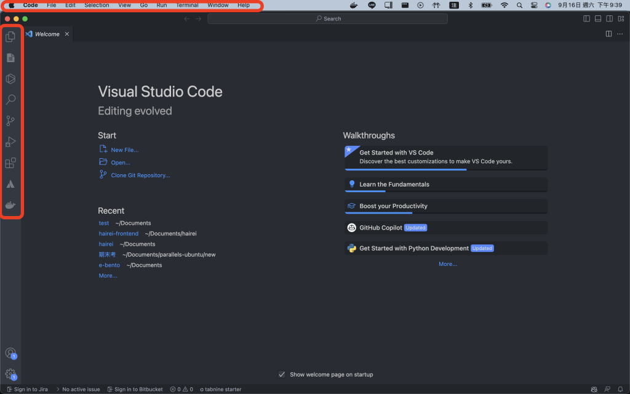Screen dimensions: 630x394
Task: Open the Terminal menu
Action: tap(187, 5)
